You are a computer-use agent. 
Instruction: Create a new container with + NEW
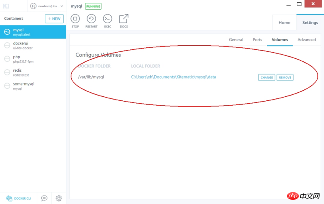[x=54, y=19]
